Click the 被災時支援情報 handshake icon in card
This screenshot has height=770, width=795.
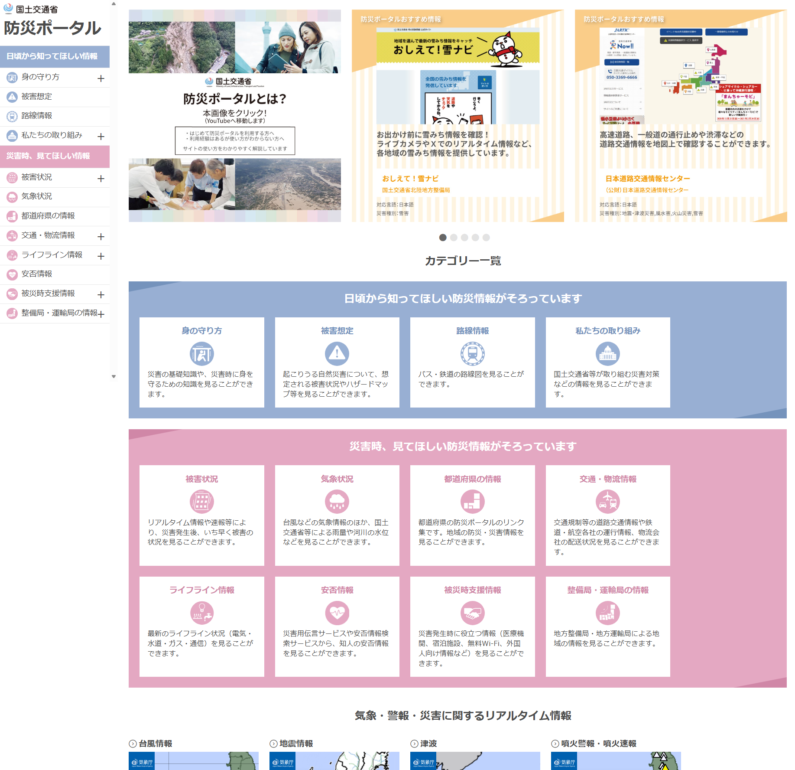click(x=472, y=613)
